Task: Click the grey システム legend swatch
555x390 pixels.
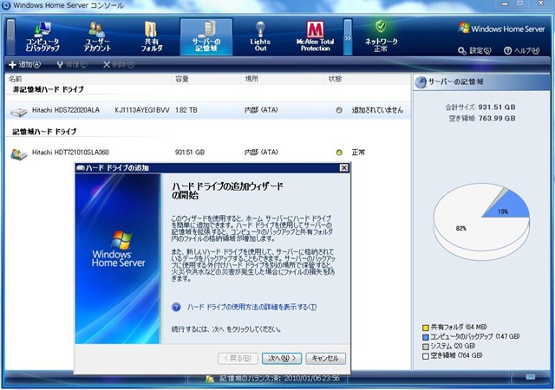Action: tap(426, 347)
